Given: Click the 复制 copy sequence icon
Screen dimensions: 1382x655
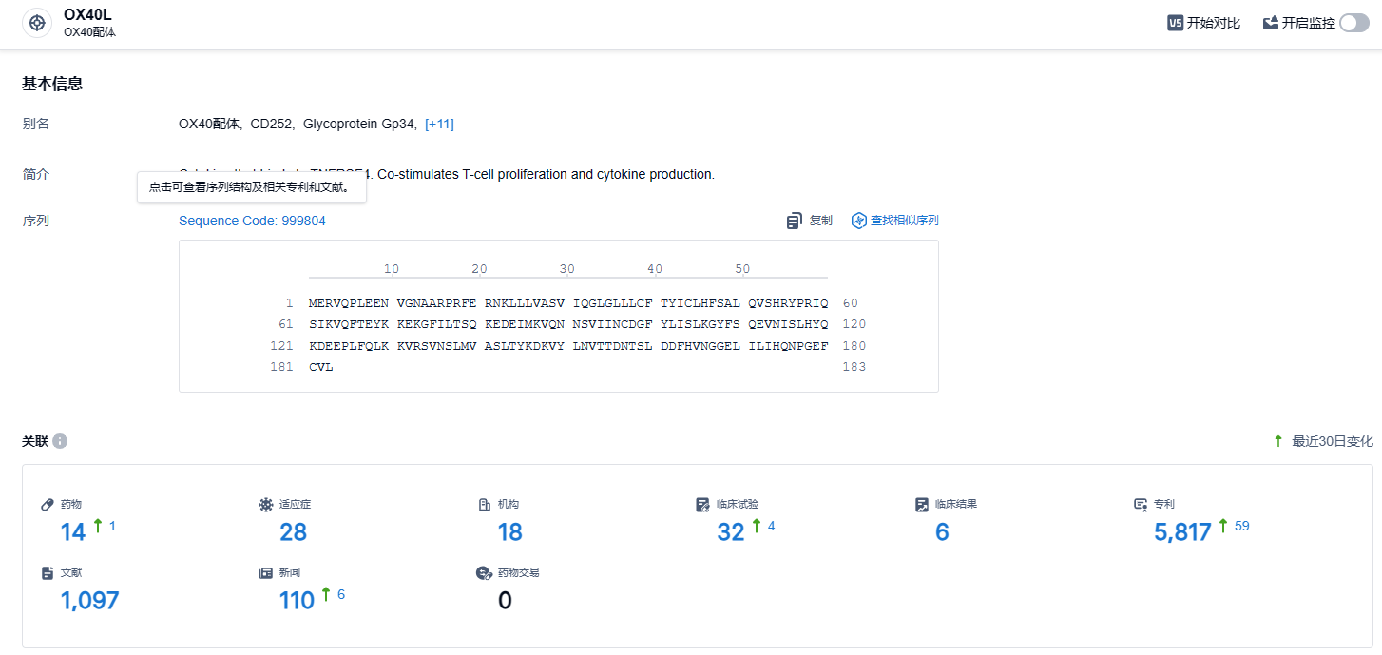Looking at the screenshot, I should [795, 221].
